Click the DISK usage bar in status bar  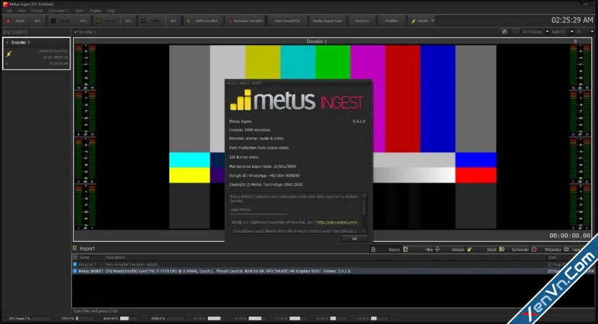pyautogui.click(x=175, y=318)
